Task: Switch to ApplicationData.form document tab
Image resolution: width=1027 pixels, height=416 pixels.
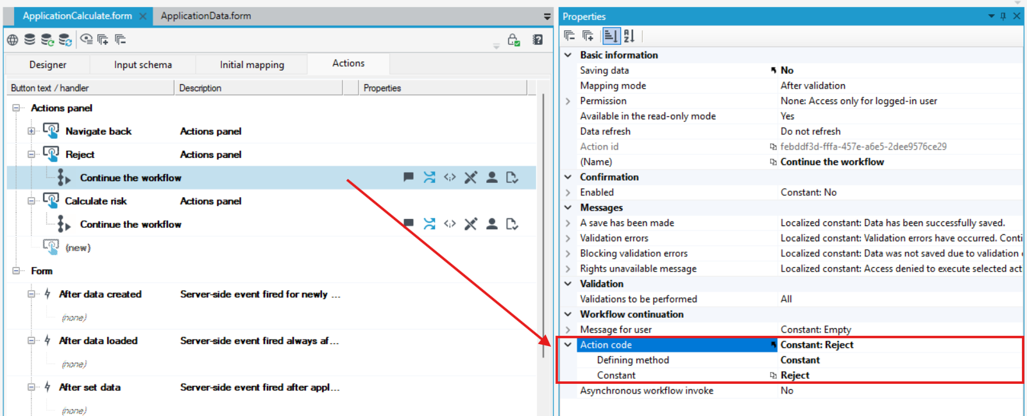Action: click(x=206, y=16)
